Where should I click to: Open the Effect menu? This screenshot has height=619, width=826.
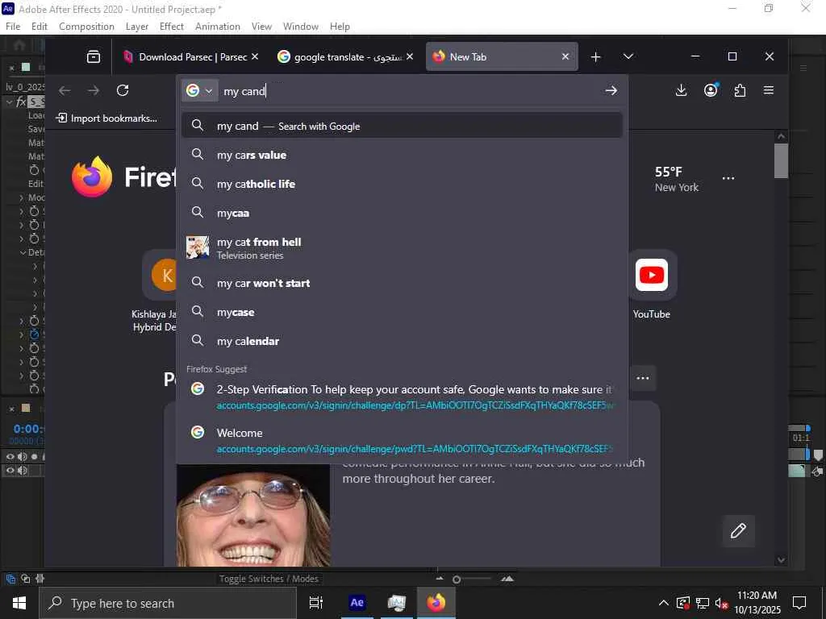coord(172,27)
